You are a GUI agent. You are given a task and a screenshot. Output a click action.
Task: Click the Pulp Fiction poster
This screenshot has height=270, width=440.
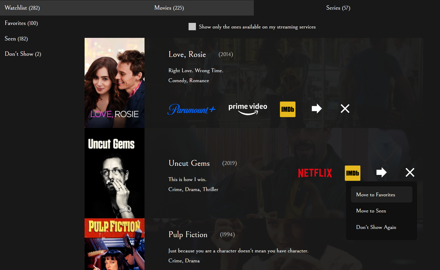pyautogui.click(x=114, y=244)
